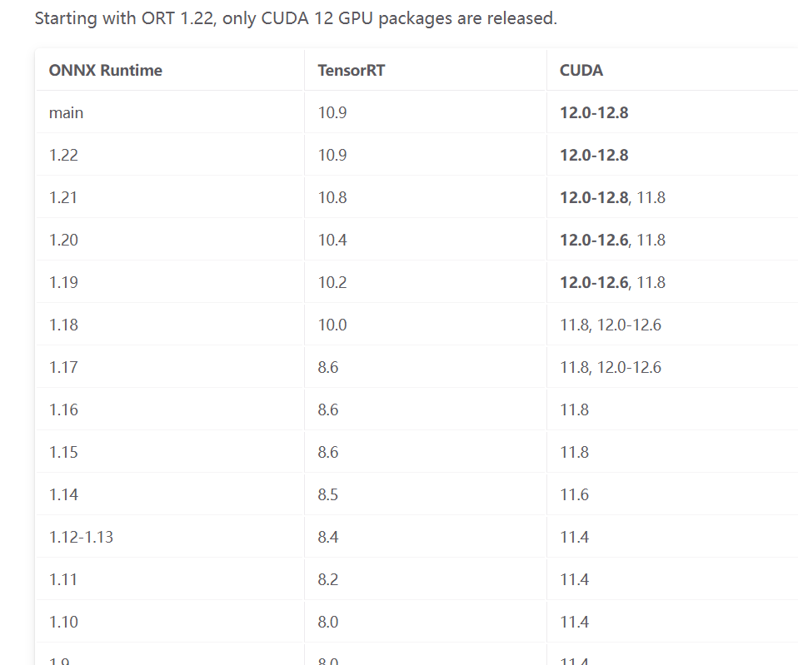Click the 1.10 ONNX Runtime cell

[63, 622]
